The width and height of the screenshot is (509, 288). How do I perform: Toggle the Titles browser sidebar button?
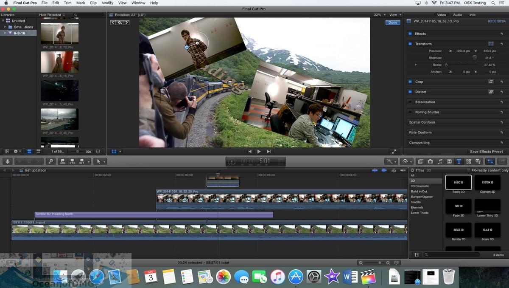[417, 255]
